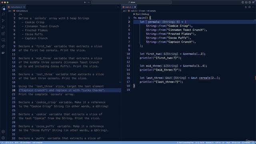
Task: Click Ln 2, Col cursor position status
Action: pos(200,142)
